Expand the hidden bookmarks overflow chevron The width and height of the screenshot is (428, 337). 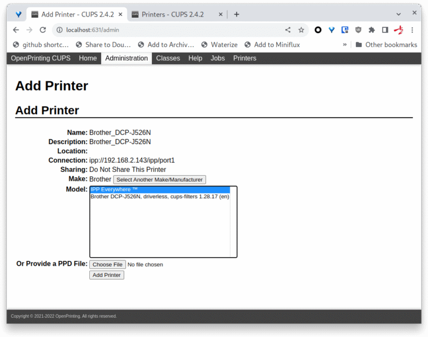[x=345, y=45]
